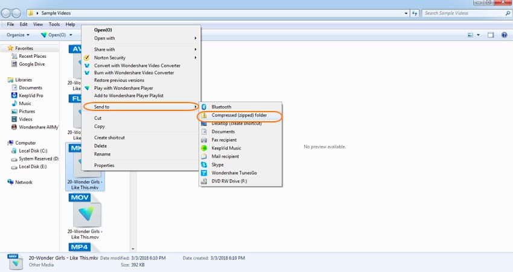513x272 pixels.
Task: Select Local Disk (E:) in sidebar
Action: coord(33,166)
